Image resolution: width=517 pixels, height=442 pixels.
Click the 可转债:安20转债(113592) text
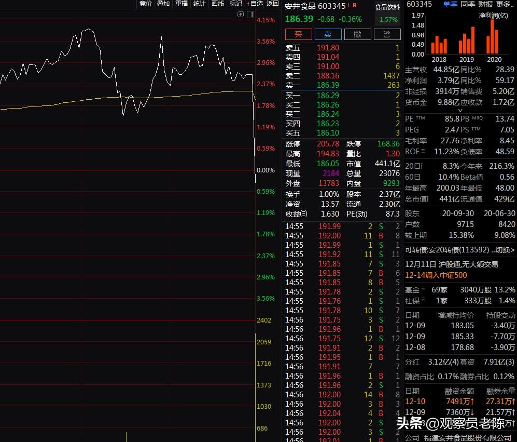click(x=447, y=250)
